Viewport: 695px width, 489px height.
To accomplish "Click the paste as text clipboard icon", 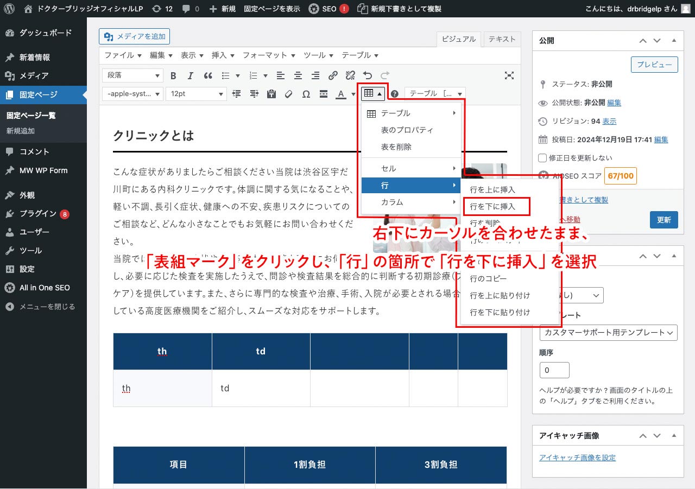I will click(271, 94).
